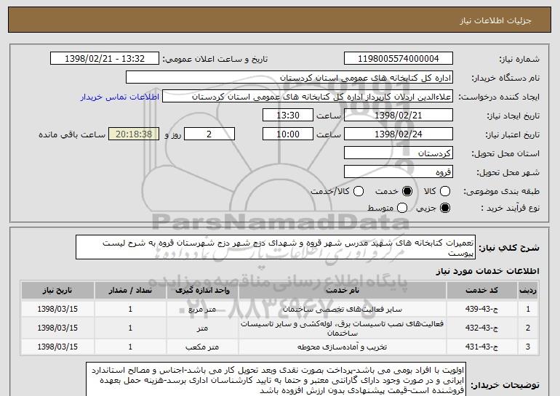Click the validity date field 1398/02/24
This screenshot has width=560, height=396.
pos(399,134)
